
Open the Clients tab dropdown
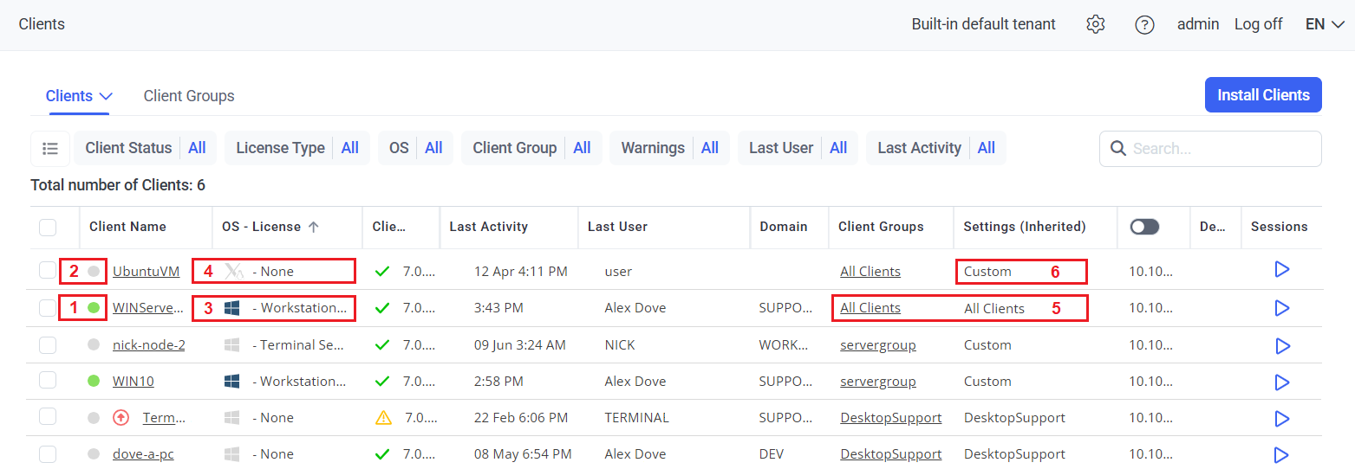(x=79, y=96)
